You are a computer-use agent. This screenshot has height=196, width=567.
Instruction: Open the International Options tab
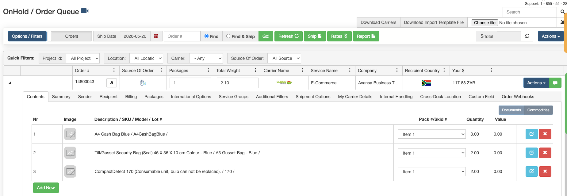(191, 97)
